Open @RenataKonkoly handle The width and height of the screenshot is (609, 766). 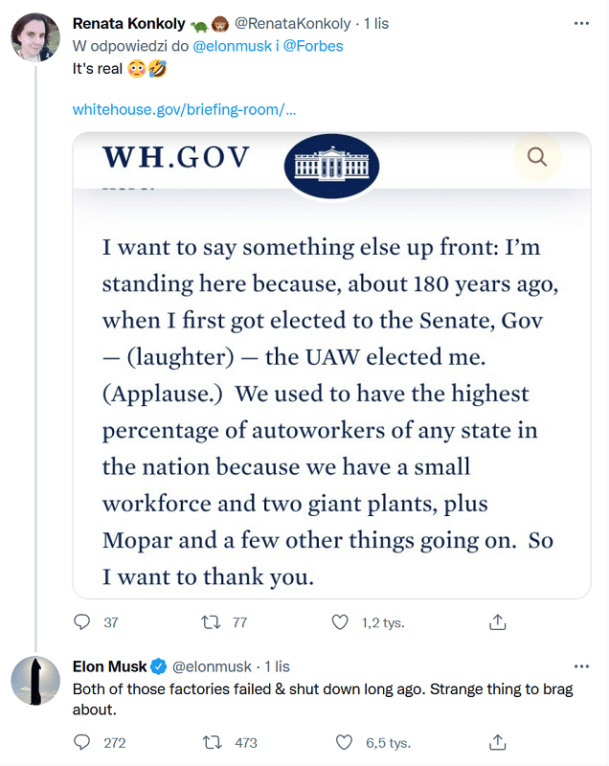pyautogui.click(x=293, y=23)
